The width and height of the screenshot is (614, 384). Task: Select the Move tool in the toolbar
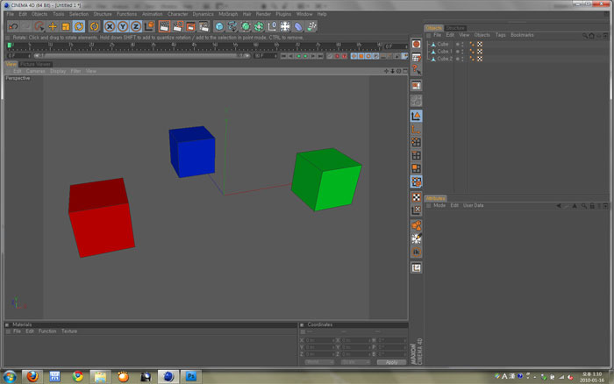[53, 26]
